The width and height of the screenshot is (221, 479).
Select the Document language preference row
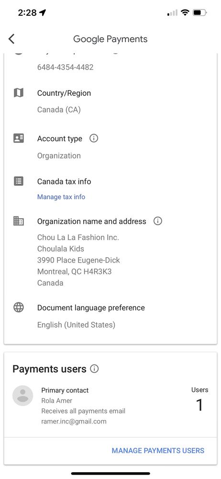click(110, 316)
